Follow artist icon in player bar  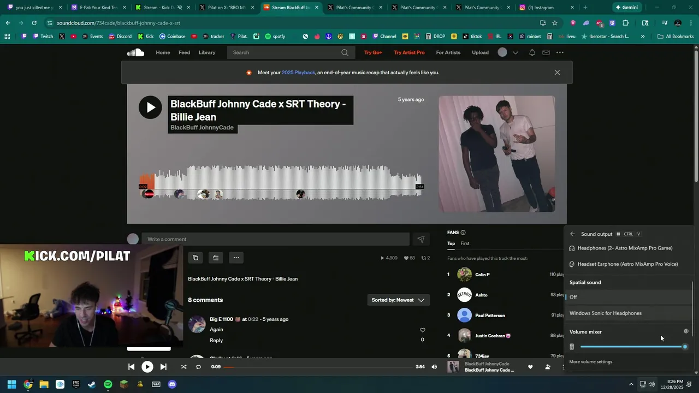[548, 367]
